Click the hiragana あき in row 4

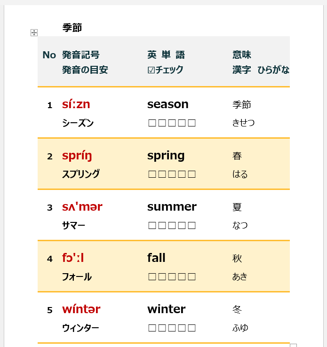[240, 277]
